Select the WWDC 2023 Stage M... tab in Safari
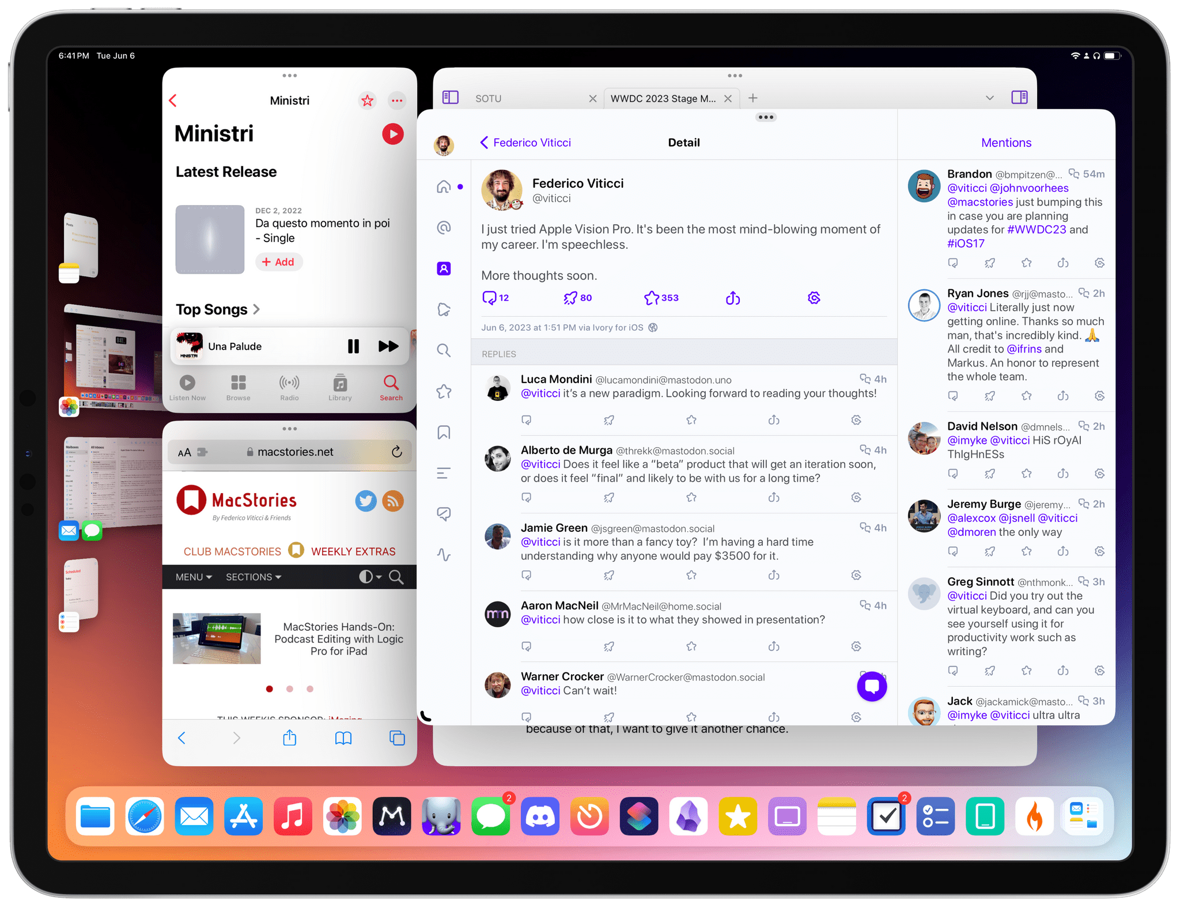Screen dimensions: 1180x908 [x=660, y=97]
